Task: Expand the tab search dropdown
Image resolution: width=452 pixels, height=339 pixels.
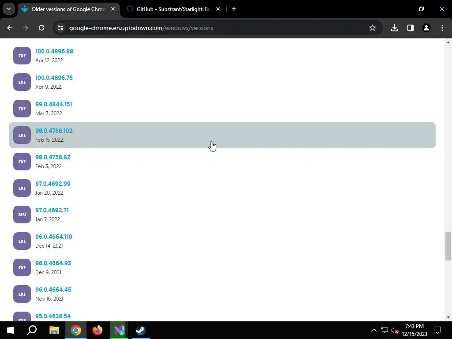Action: [9, 9]
